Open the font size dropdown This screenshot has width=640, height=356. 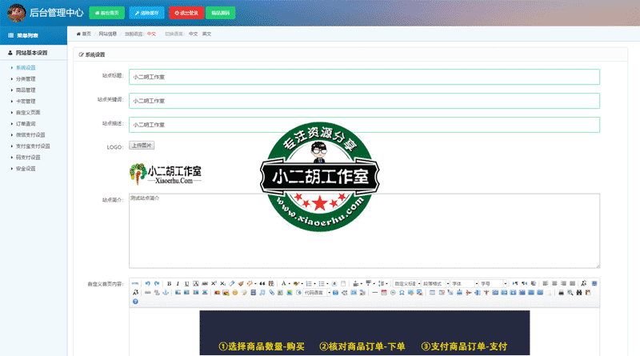493,283
